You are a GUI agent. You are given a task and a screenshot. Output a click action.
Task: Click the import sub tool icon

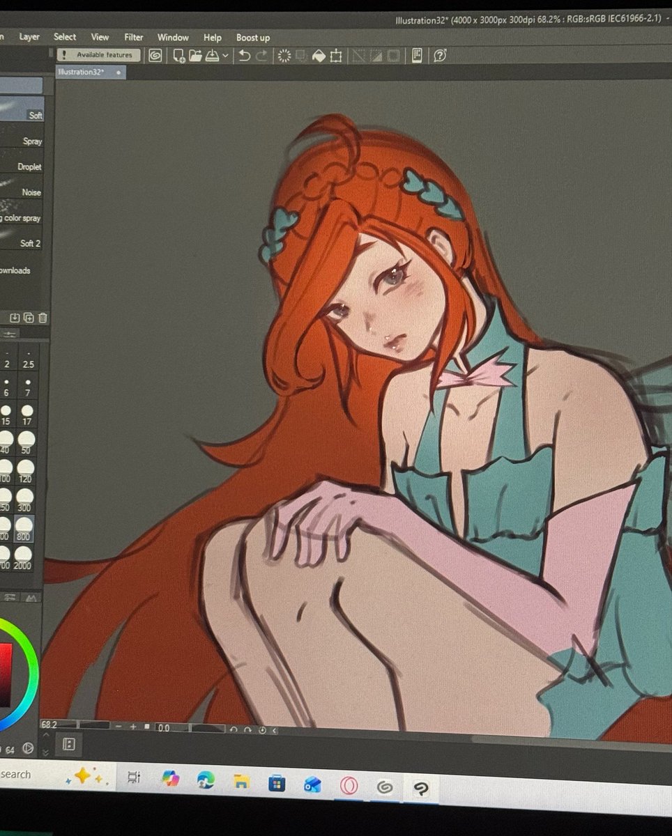pos(15,318)
